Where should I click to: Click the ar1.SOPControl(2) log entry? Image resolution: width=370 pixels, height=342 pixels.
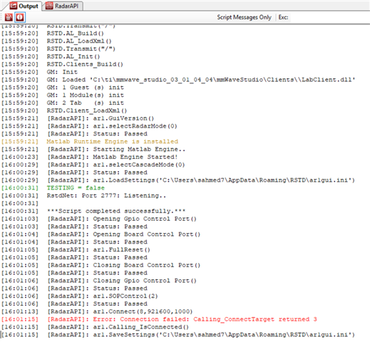[80, 296]
